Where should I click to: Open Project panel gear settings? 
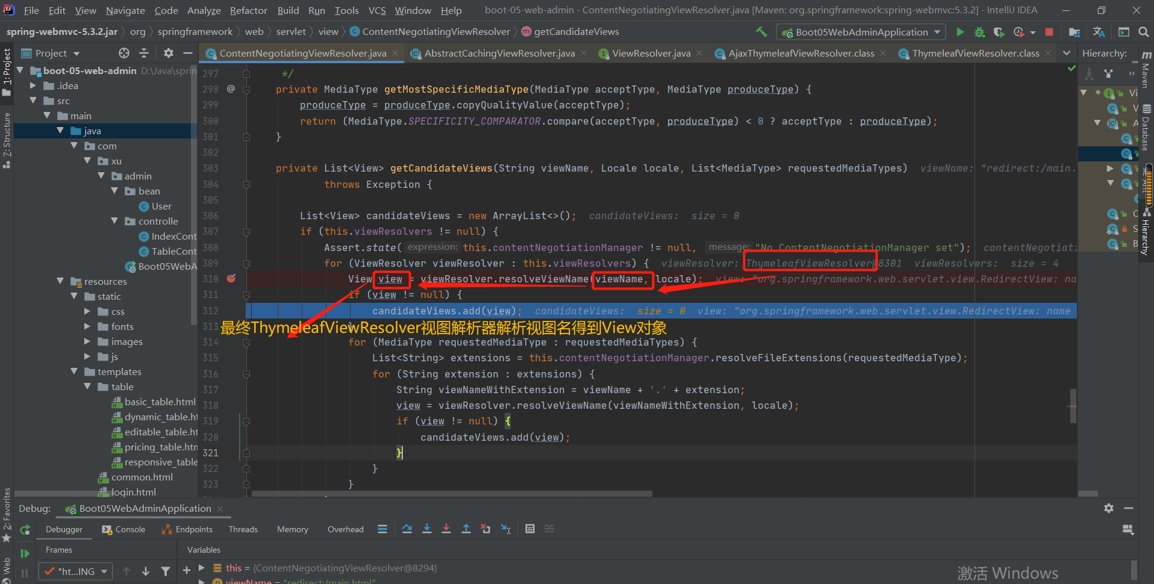coord(169,53)
